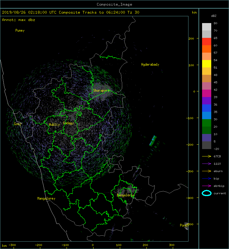Click the red 65 dBZ color swatch
The image size is (229, 249).
click(x=207, y=42)
